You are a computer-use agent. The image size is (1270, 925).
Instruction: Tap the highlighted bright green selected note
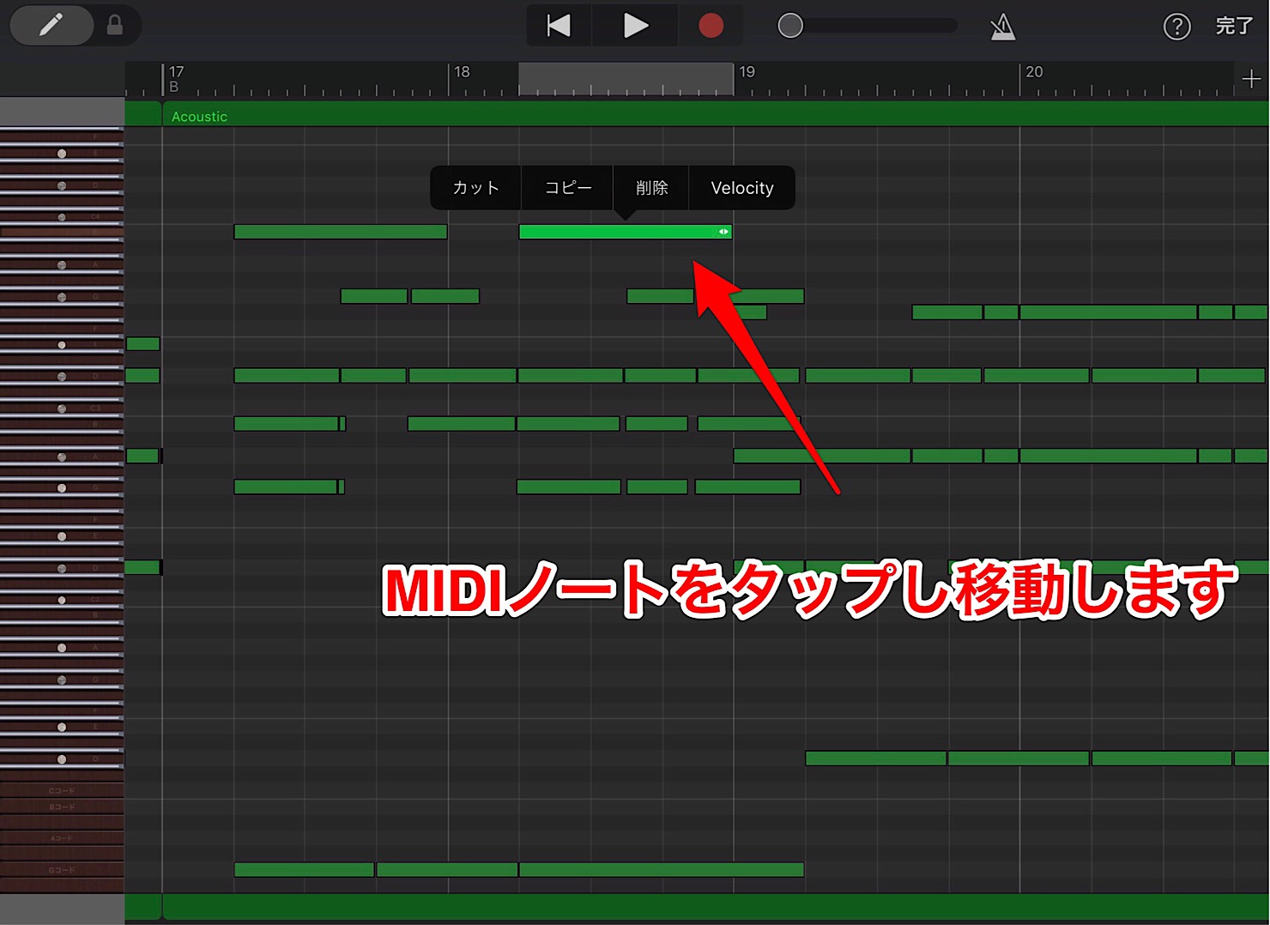click(626, 232)
